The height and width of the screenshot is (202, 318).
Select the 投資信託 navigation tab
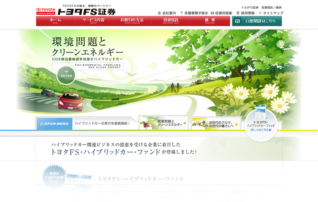pos(171,21)
